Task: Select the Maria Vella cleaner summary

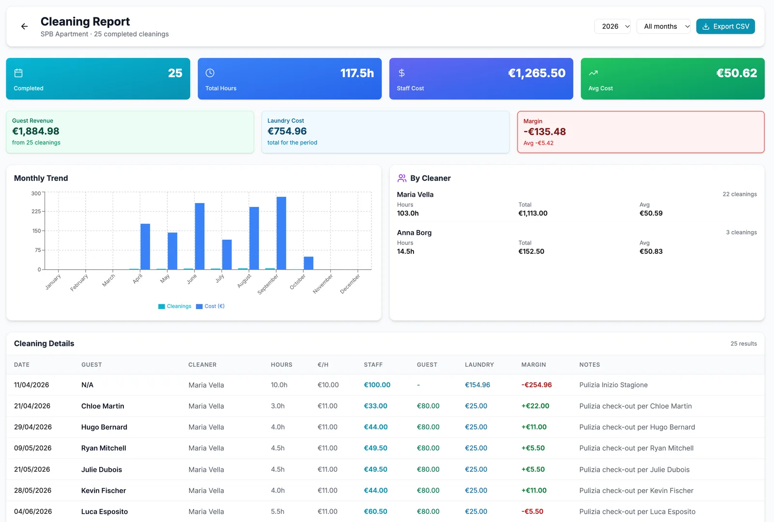Action: 577,204
